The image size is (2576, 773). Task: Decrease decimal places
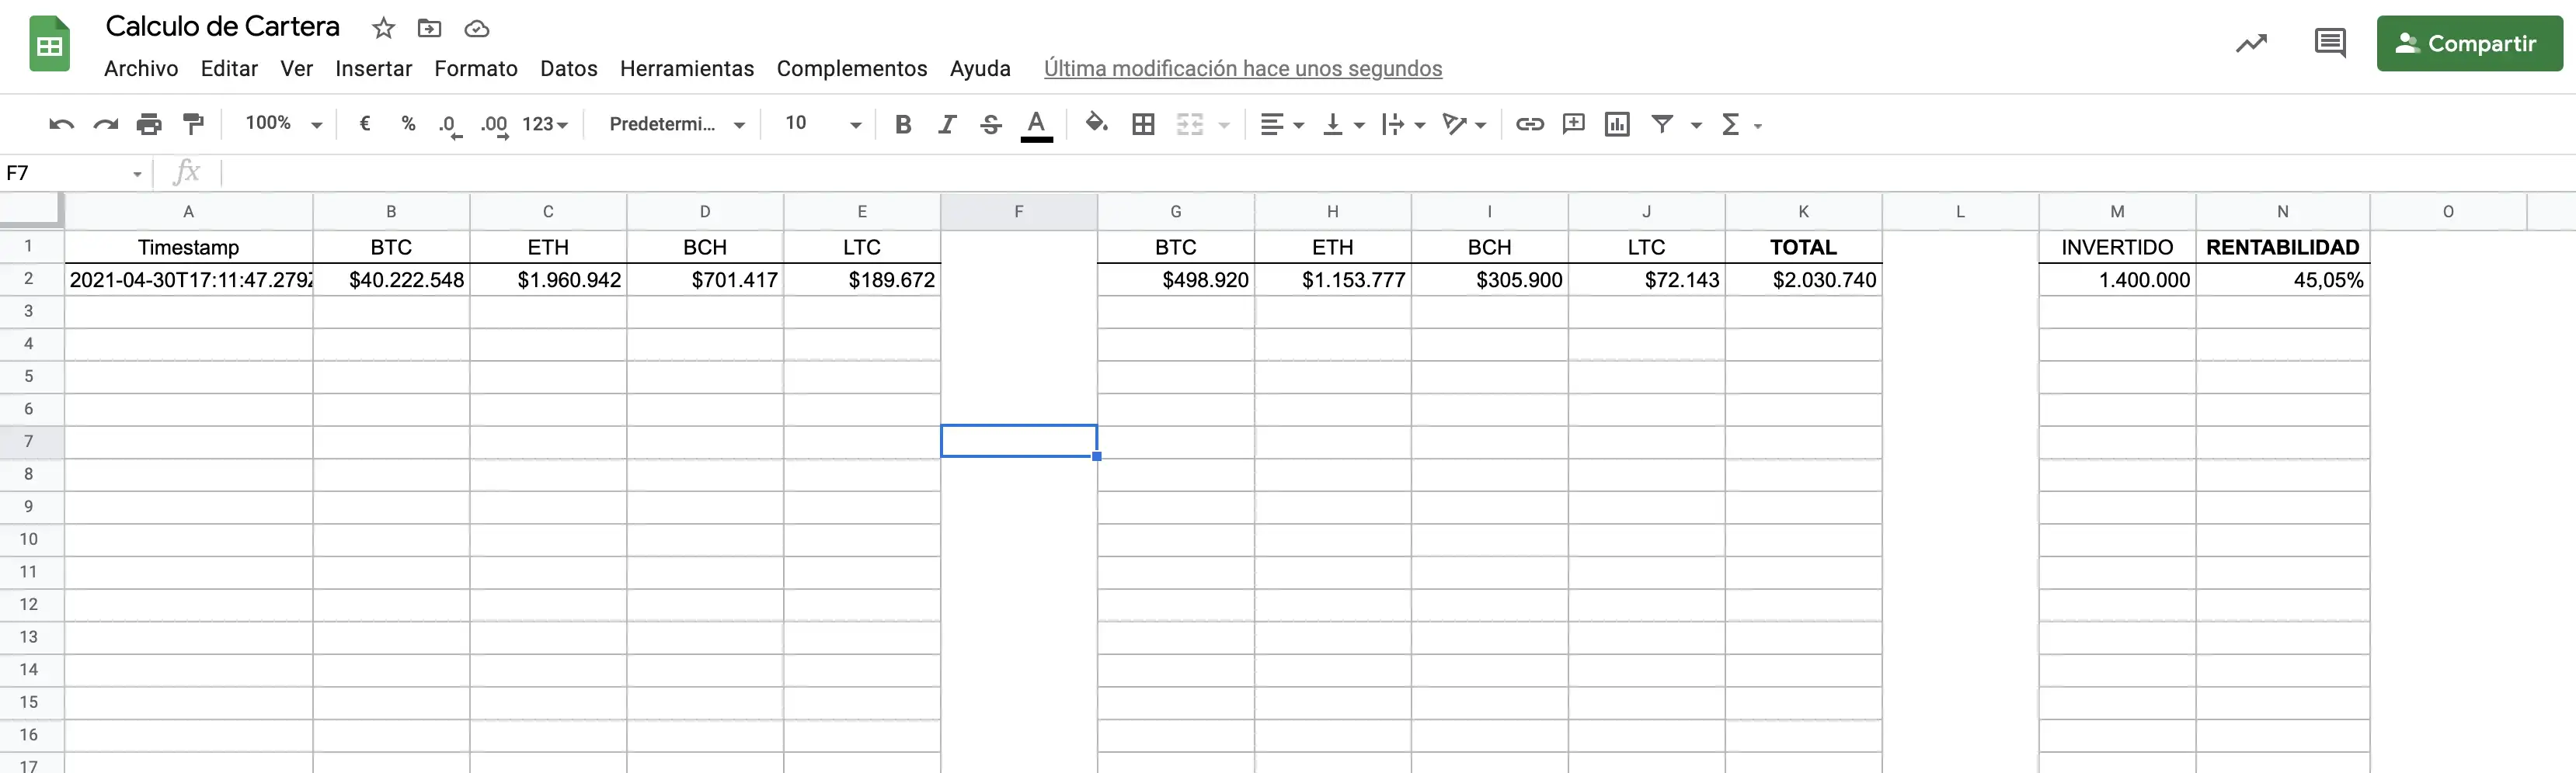coord(450,126)
